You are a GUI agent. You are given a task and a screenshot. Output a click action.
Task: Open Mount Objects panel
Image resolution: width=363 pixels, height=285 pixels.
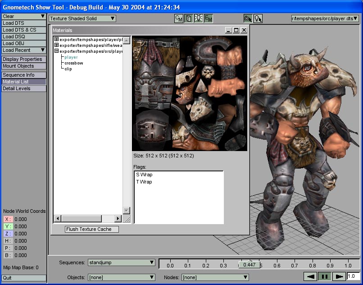coord(24,66)
